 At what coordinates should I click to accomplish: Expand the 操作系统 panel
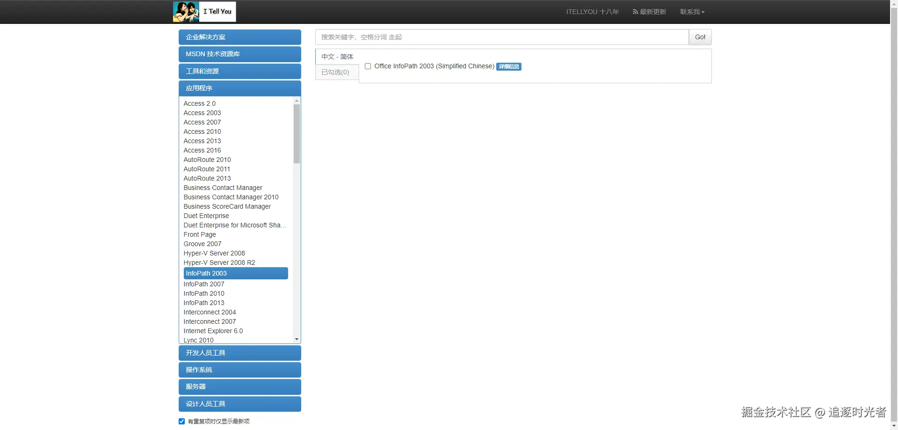click(x=240, y=370)
